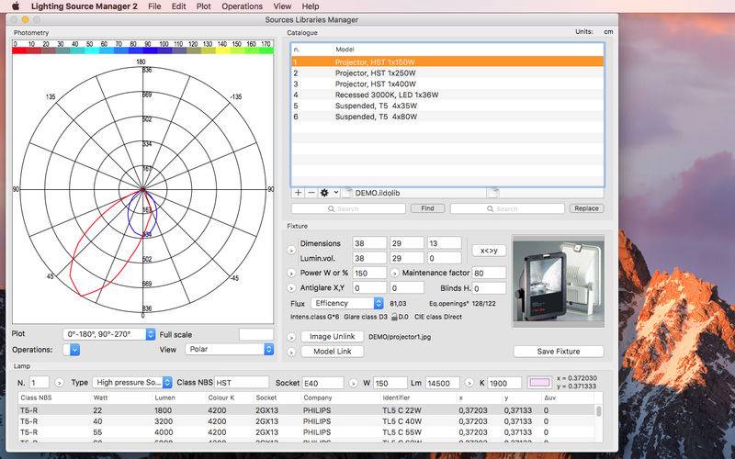Image resolution: width=735 pixels, height=459 pixels.
Task: Click the arrow button beside Antiglare X,Y
Action: [x=292, y=288]
